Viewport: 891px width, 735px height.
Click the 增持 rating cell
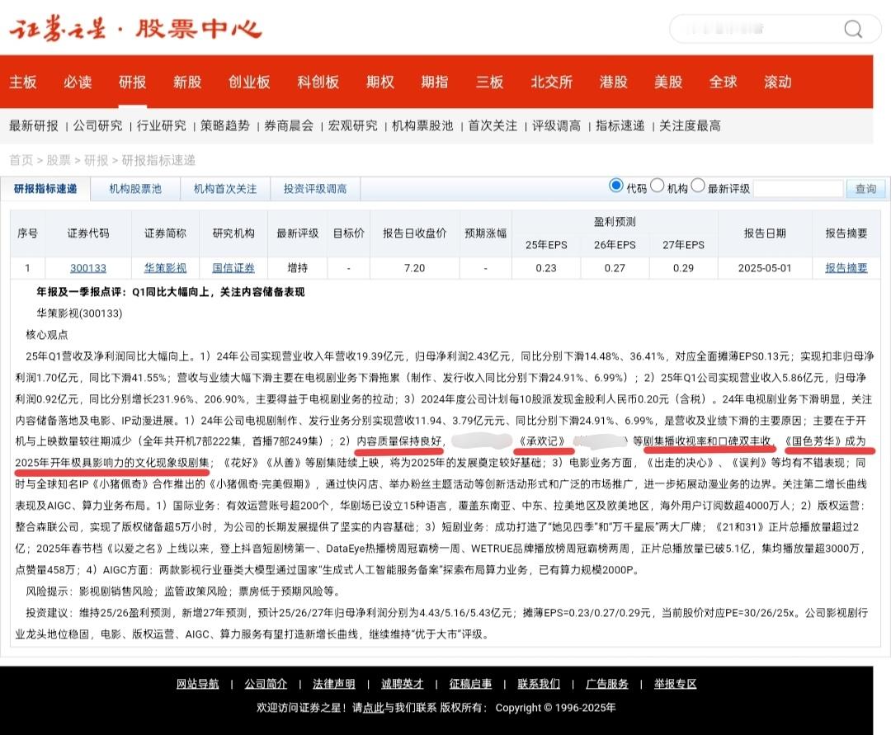(297, 268)
